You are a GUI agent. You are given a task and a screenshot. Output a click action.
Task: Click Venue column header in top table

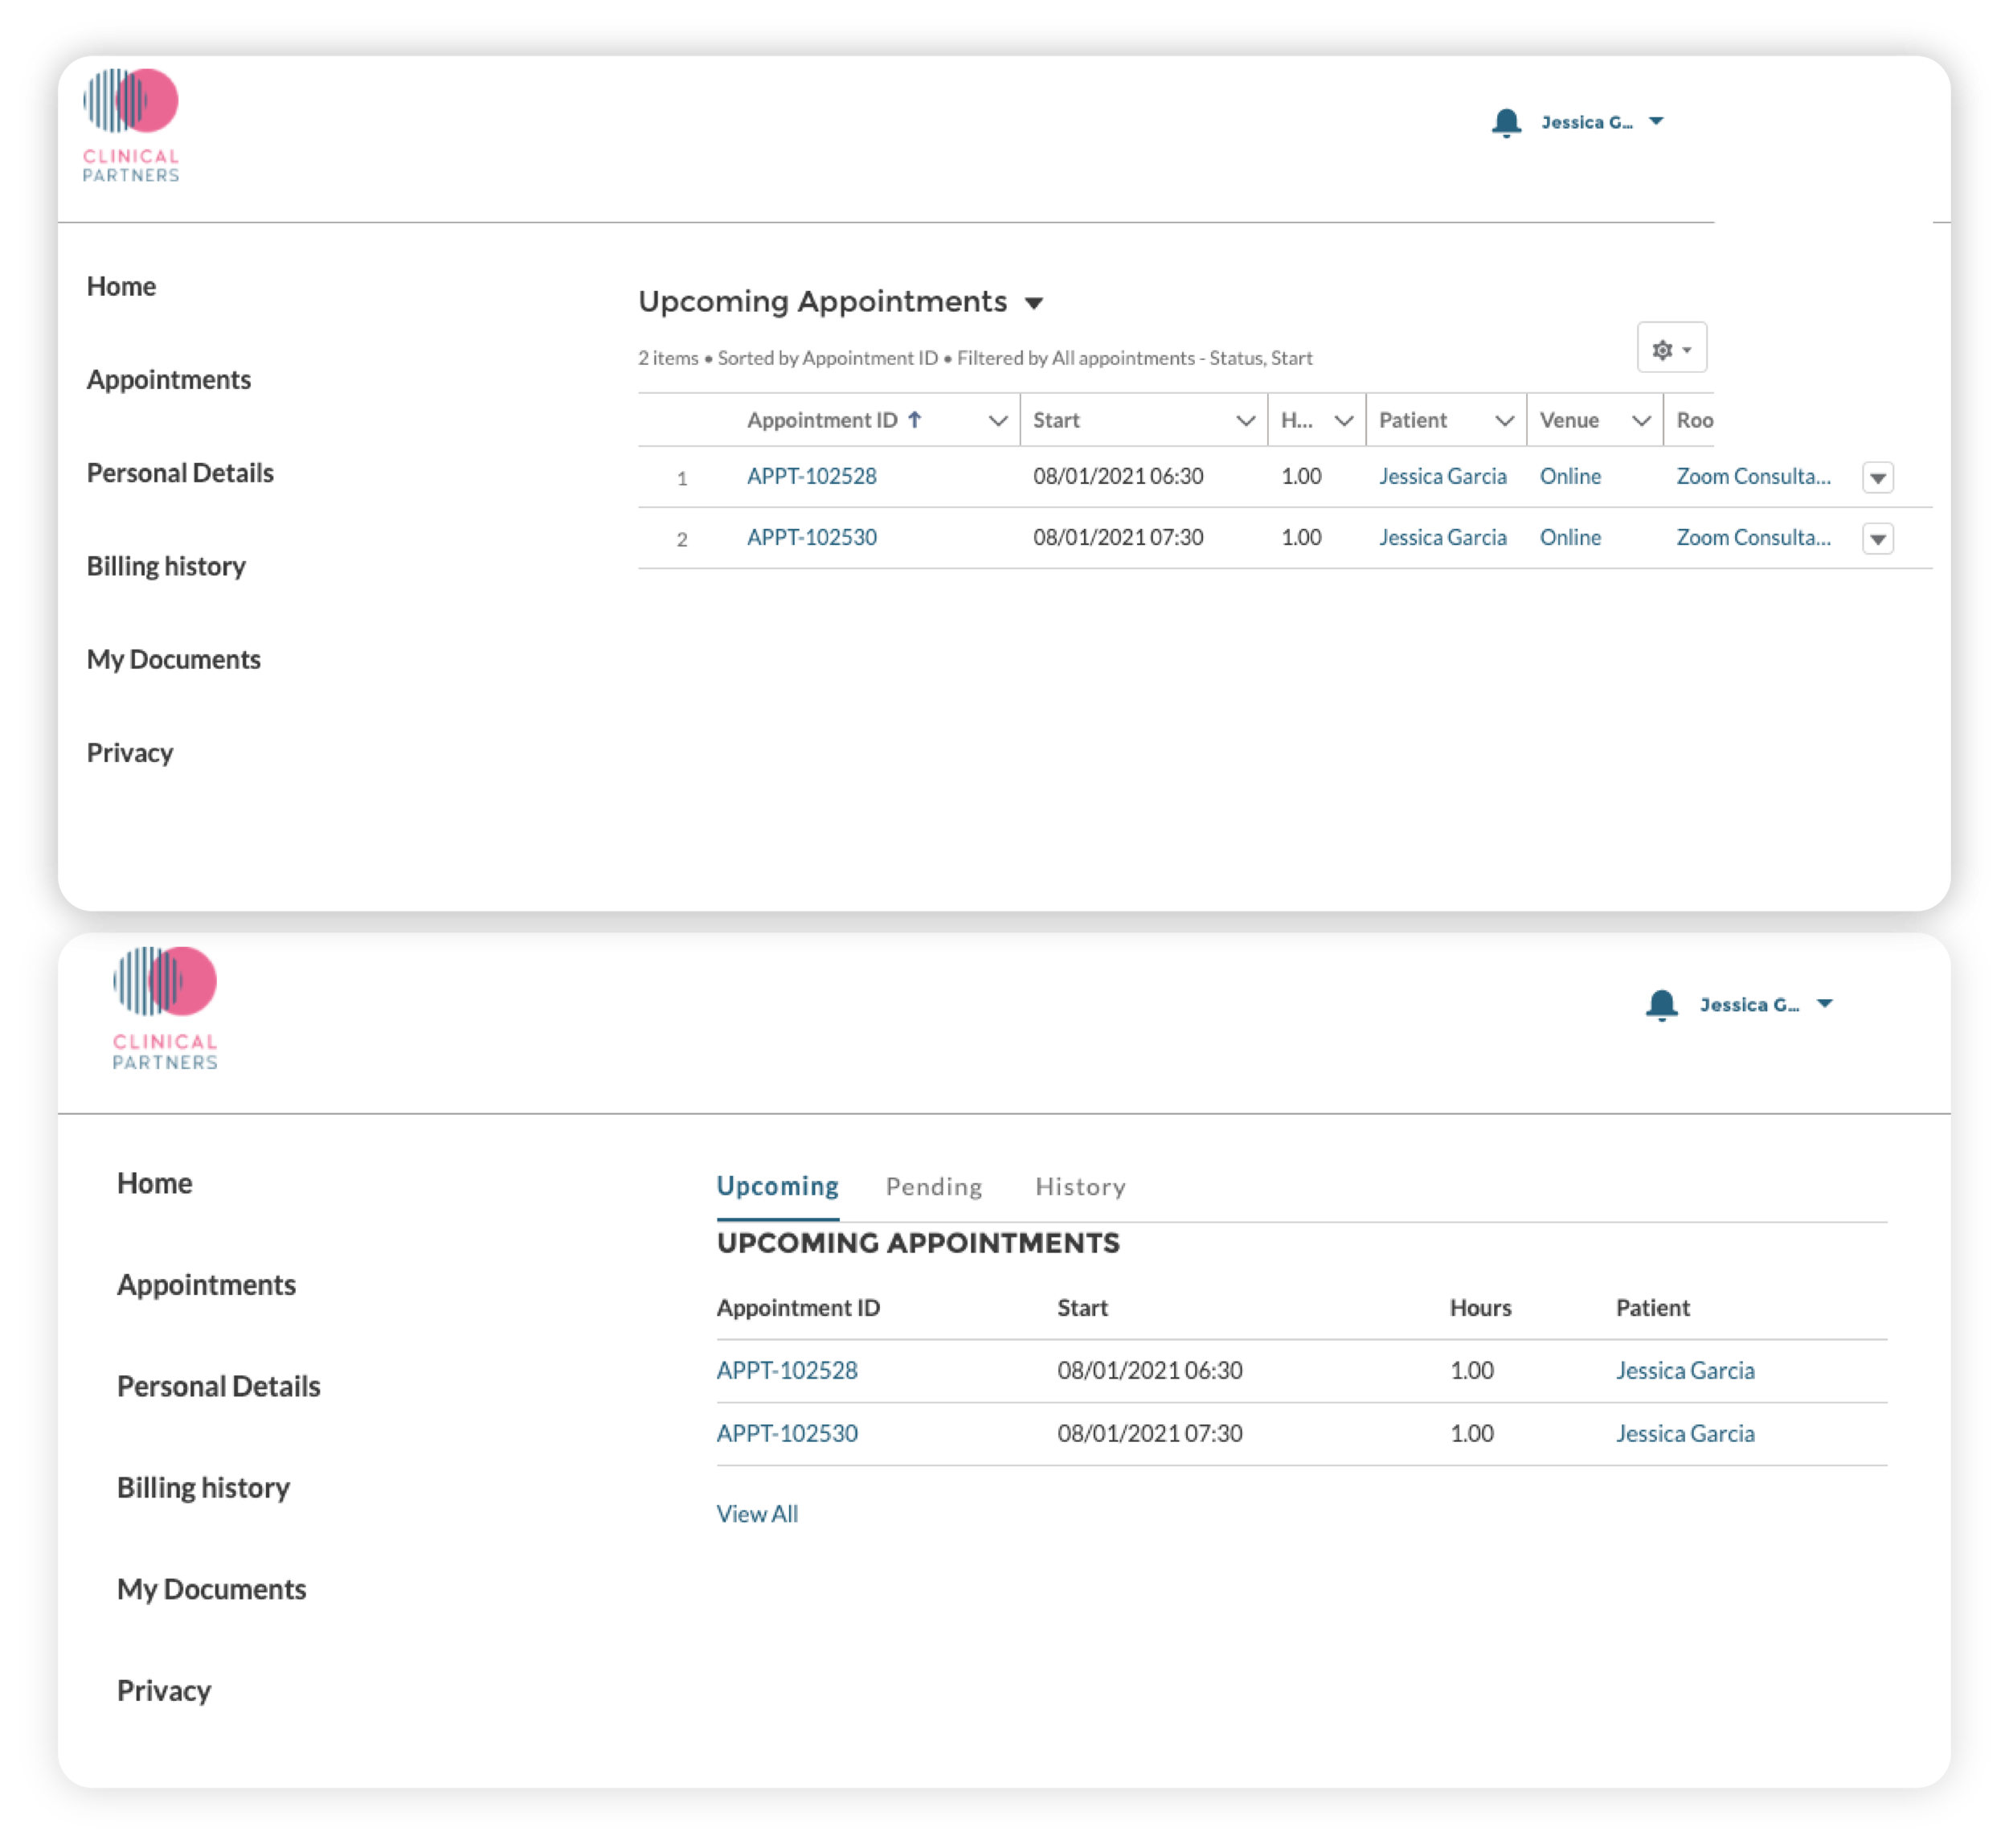click(x=1569, y=420)
